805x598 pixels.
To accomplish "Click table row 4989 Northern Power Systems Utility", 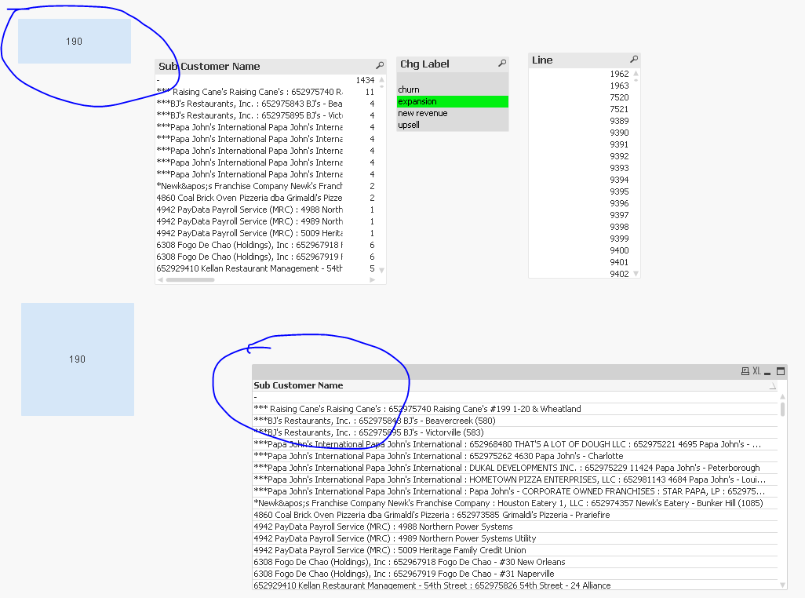I will point(515,538).
